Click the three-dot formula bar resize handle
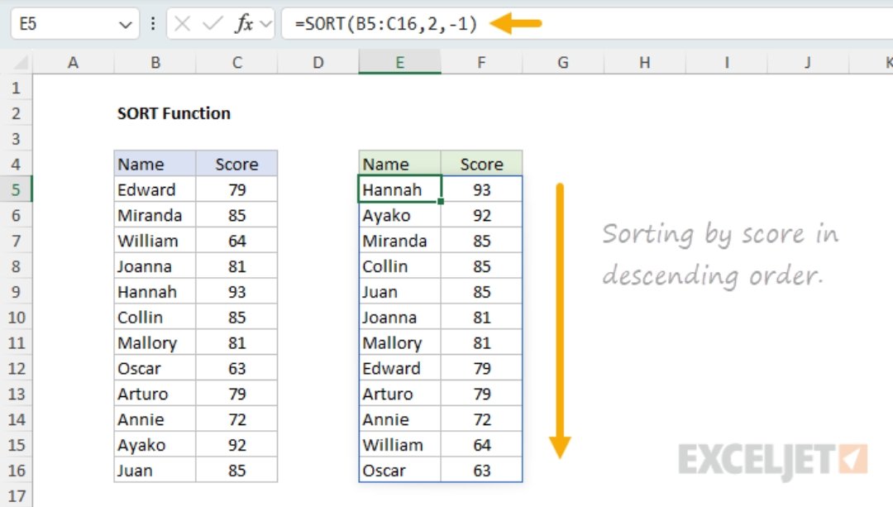 [153, 25]
